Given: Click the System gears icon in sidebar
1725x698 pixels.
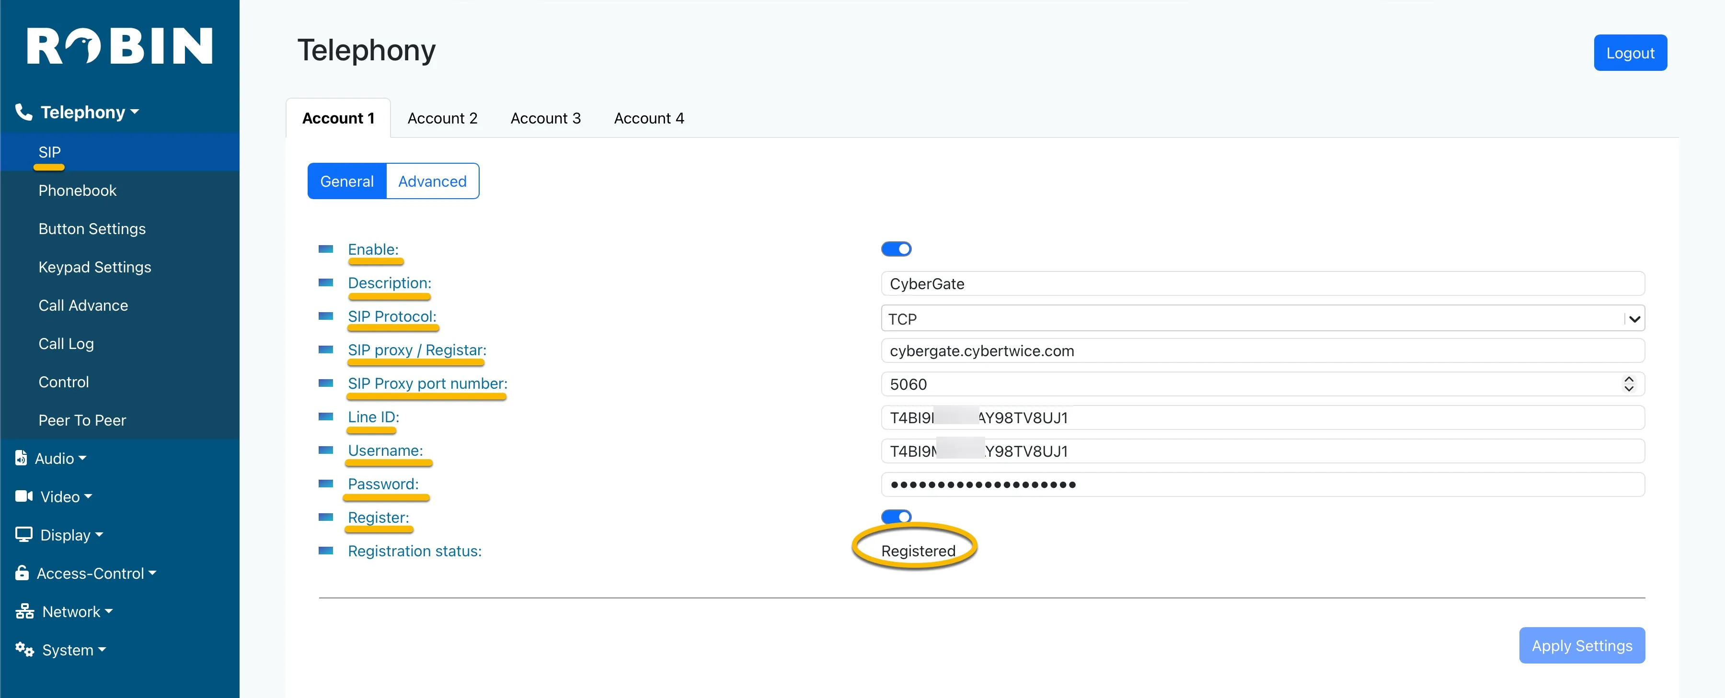Looking at the screenshot, I should (x=25, y=649).
